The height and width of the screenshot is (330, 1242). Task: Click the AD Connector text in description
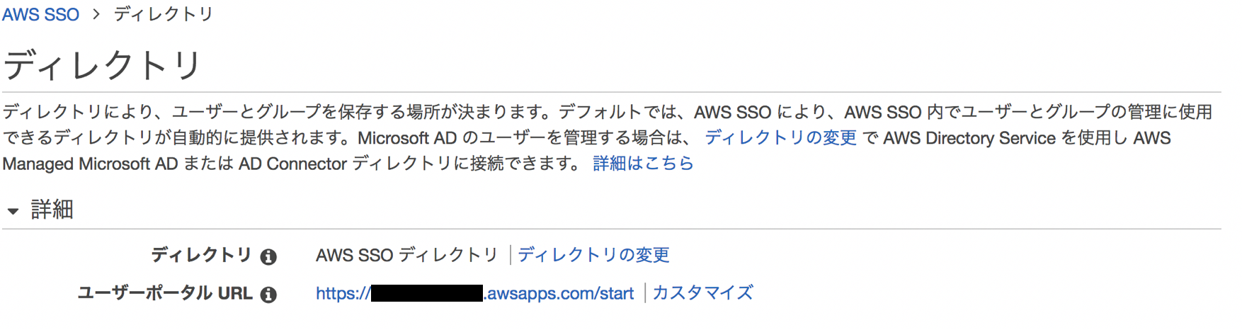tap(292, 164)
